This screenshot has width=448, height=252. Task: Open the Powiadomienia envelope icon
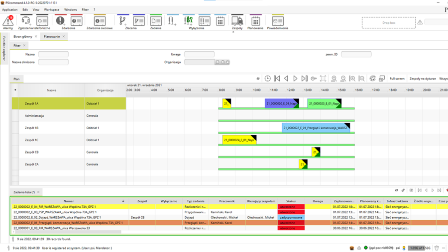click(277, 21)
